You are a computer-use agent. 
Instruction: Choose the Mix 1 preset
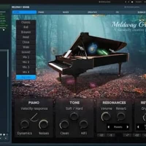pos(26,57)
